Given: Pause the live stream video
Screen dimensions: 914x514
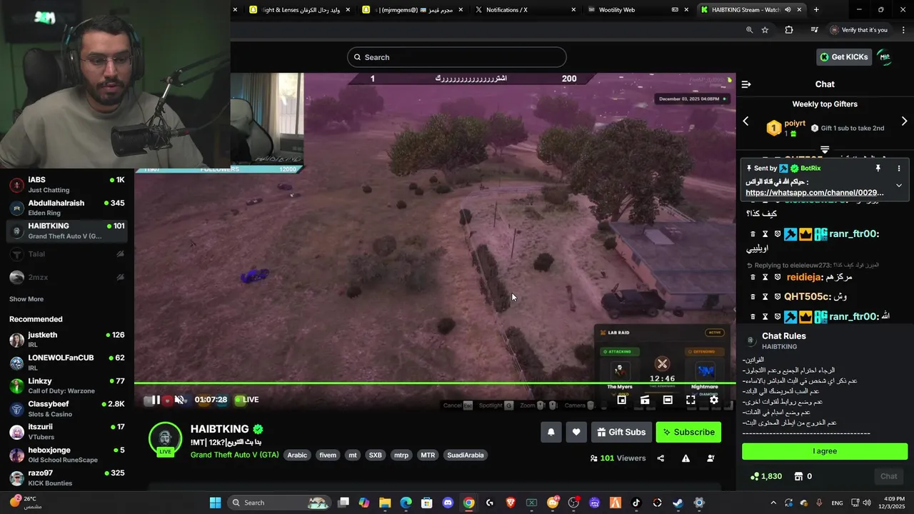Looking at the screenshot, I should pyautogui.click(x=156, y=400).
